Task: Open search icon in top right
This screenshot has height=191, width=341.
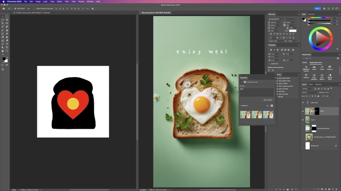Action: coord(328,8)
